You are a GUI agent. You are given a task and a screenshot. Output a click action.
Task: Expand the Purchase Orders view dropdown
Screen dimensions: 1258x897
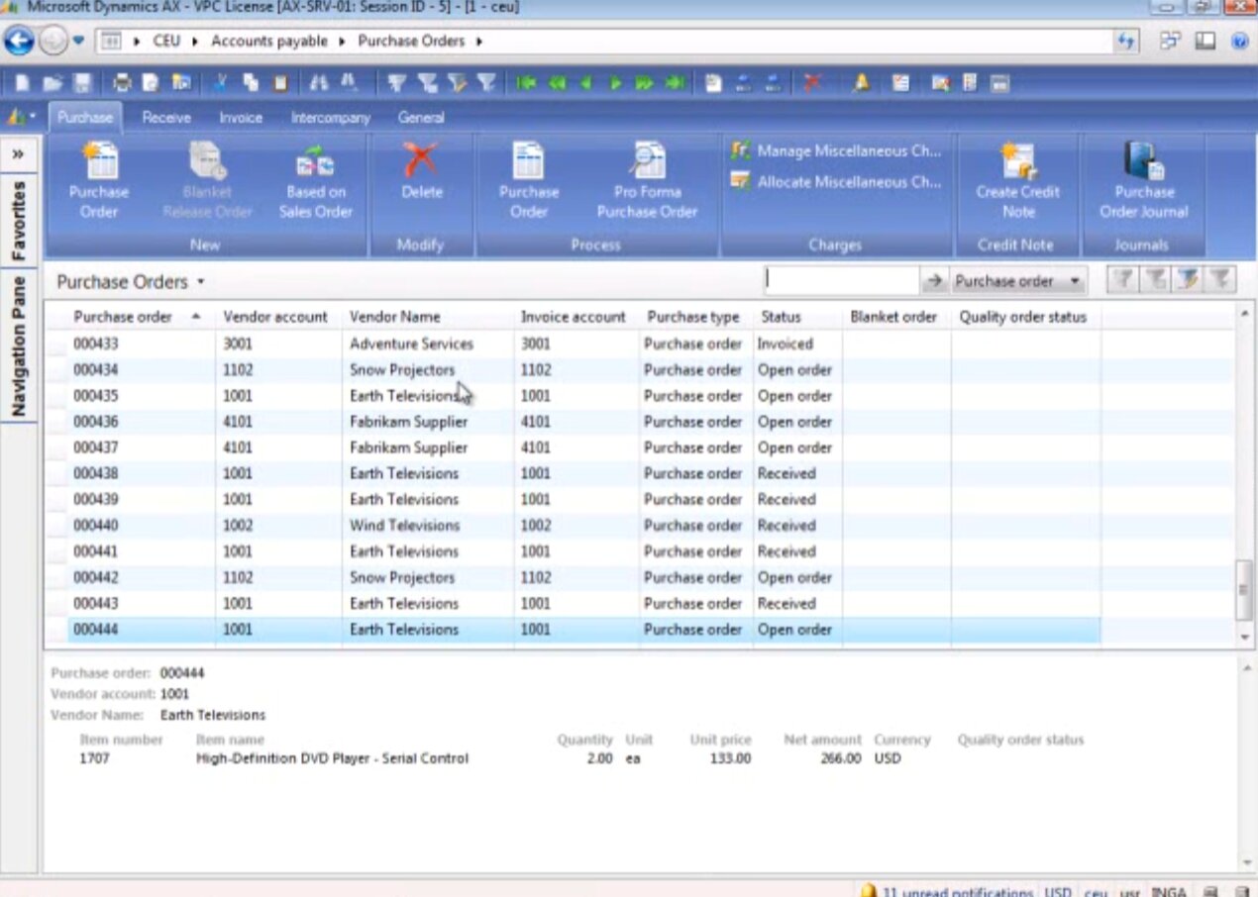200,282
